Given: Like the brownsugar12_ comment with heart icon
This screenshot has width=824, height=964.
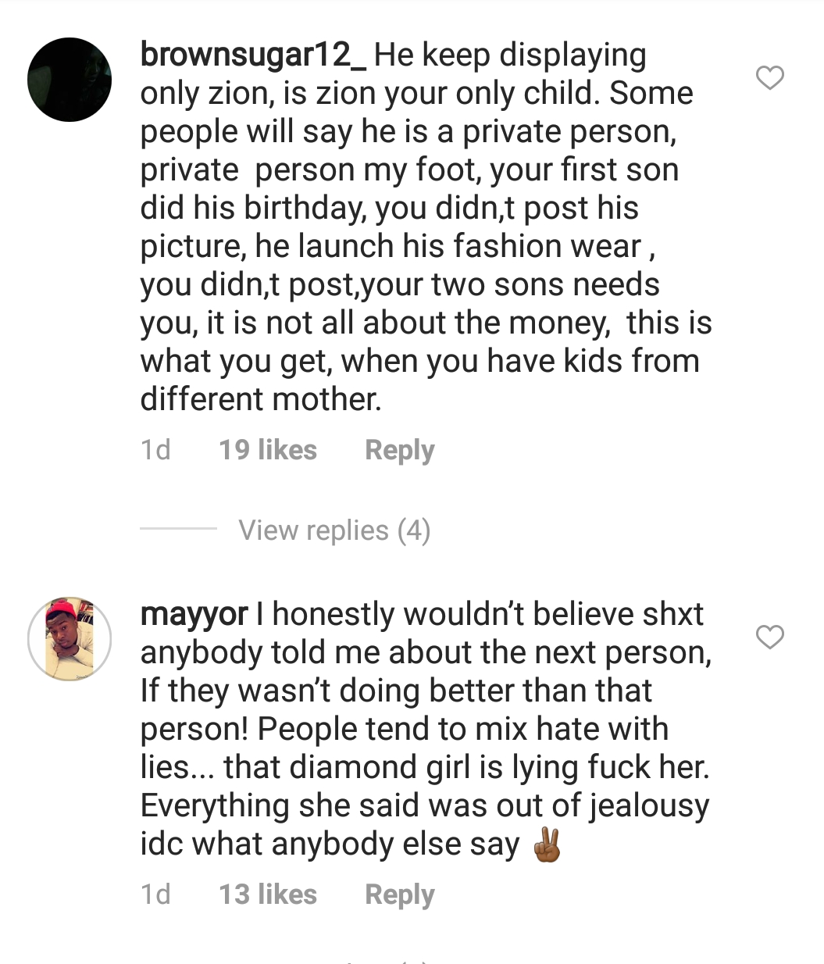Looking at the screenshot, I should tap(770, 78).
